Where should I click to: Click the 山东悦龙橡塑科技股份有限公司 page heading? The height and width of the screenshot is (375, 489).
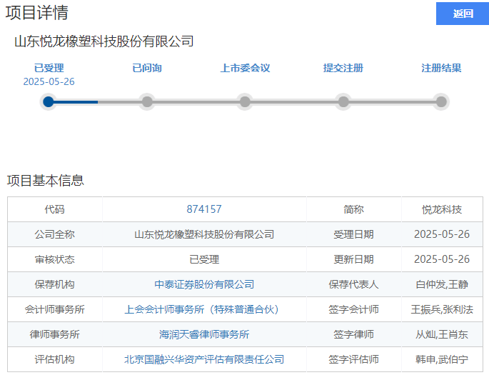click(104, 41)
